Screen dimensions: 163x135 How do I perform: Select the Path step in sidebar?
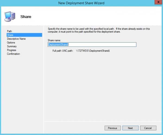click(10, 31)
